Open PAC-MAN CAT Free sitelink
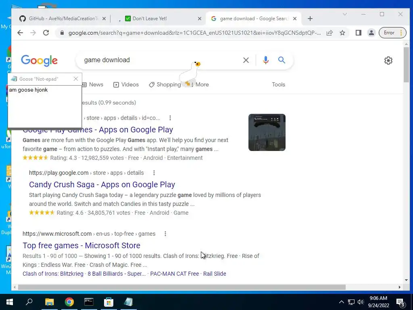This screenshot has width=413, height=310. (x=174, y=274)
